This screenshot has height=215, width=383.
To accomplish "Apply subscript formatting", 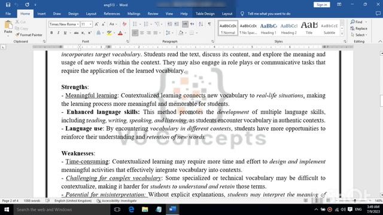I will point(83,33).
